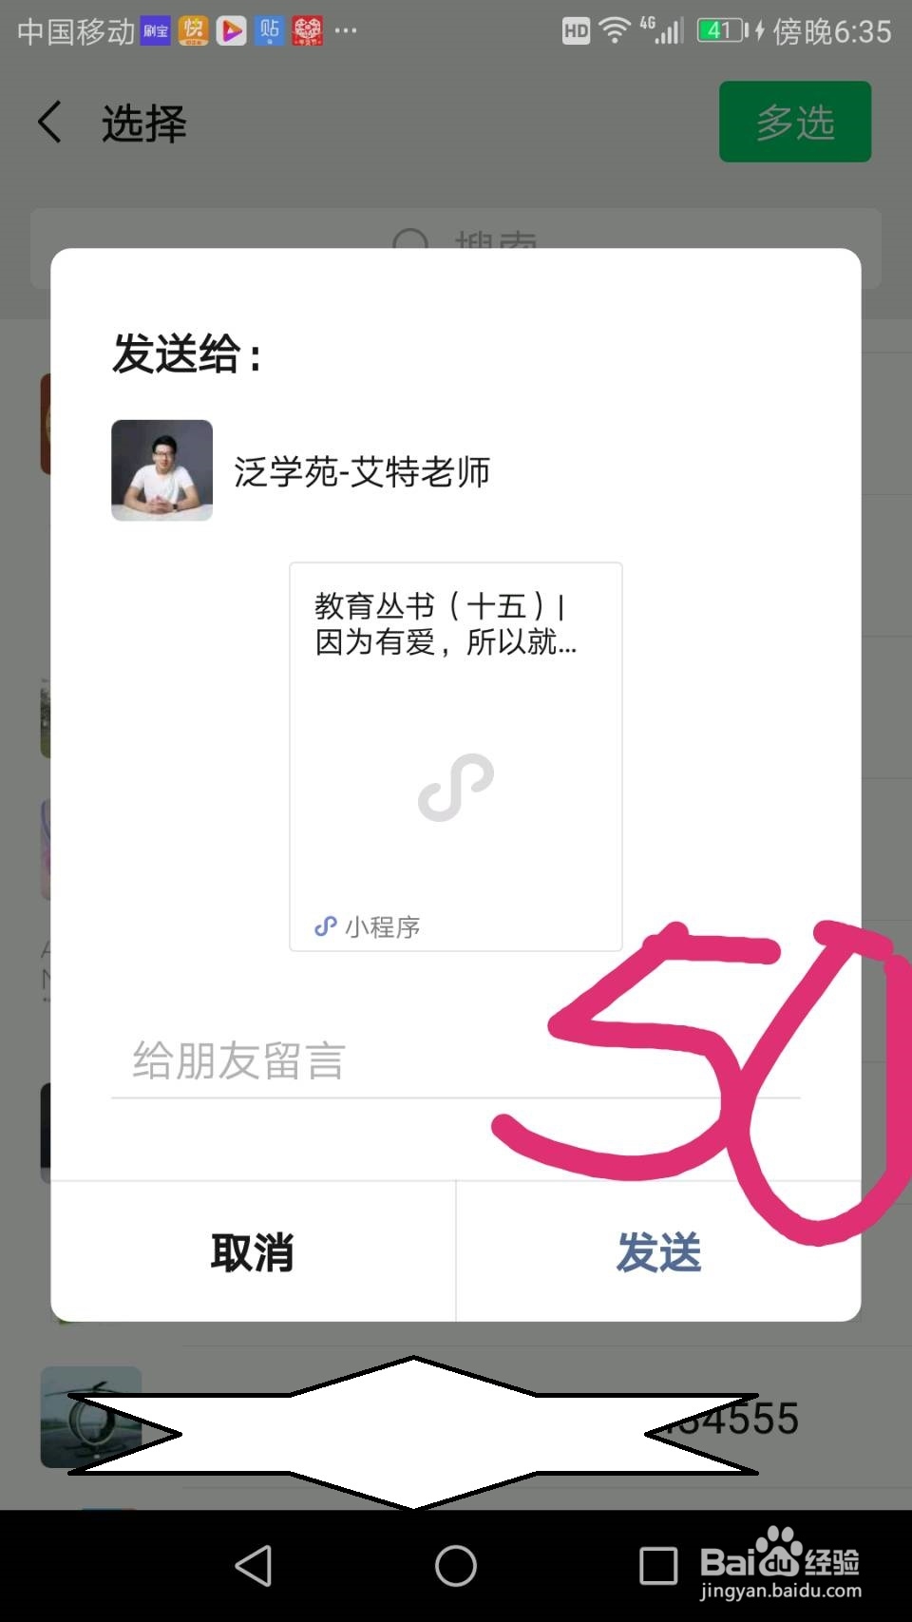
Task: Tap the search magnifier icon behind dialog
Action: pos(410,239)
